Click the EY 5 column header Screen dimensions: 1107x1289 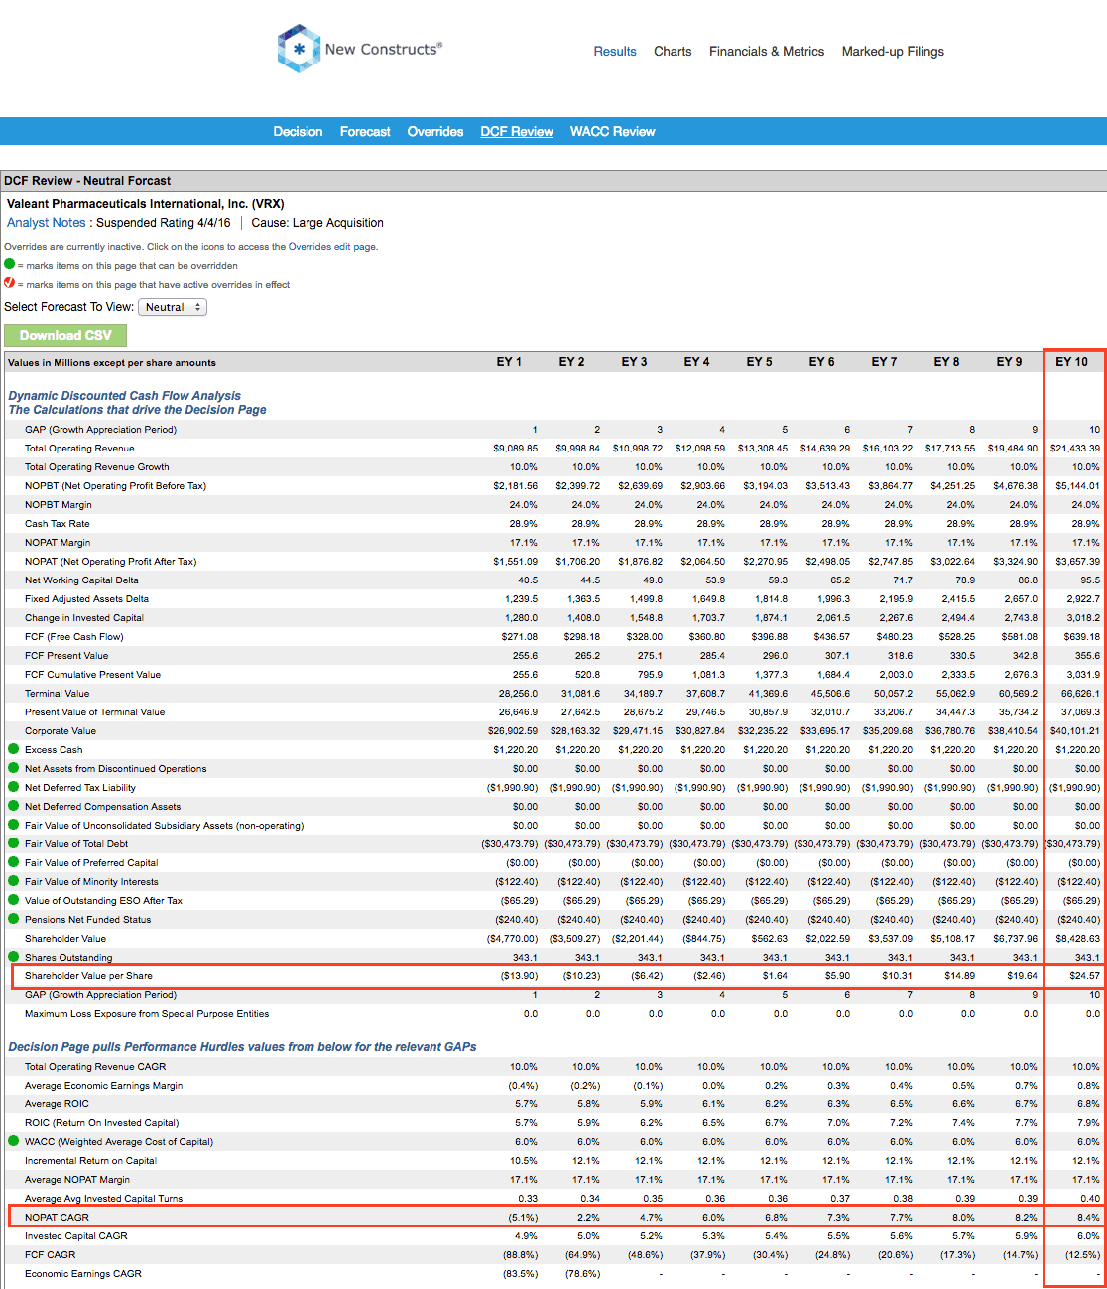(x=759, y=362)
